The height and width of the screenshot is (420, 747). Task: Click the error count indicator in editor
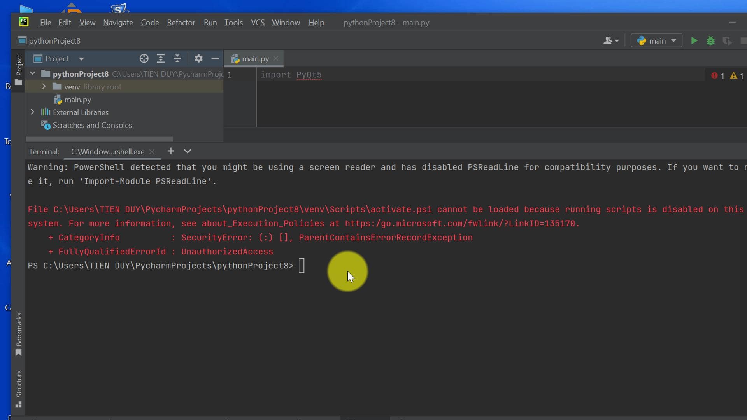717,76
